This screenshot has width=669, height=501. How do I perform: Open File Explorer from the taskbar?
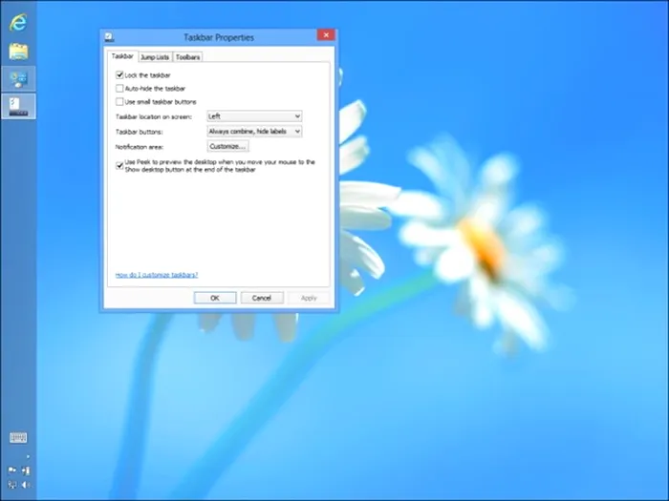[x=18, y=52]
